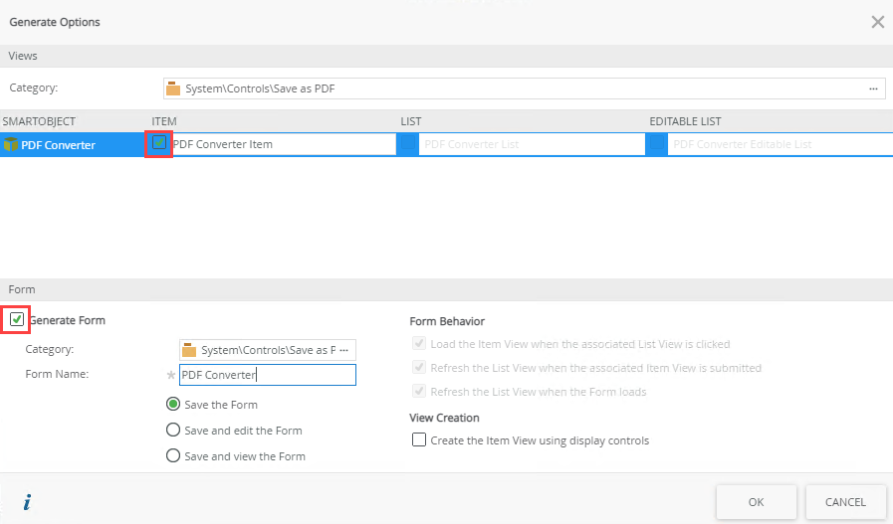The height and width of the screenshot is (524, 893).
Task: Enable the Editable List view checkbox
Action: tap(657, 144)
